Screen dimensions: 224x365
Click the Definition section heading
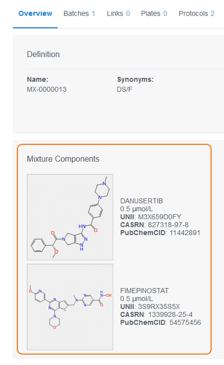43,54
